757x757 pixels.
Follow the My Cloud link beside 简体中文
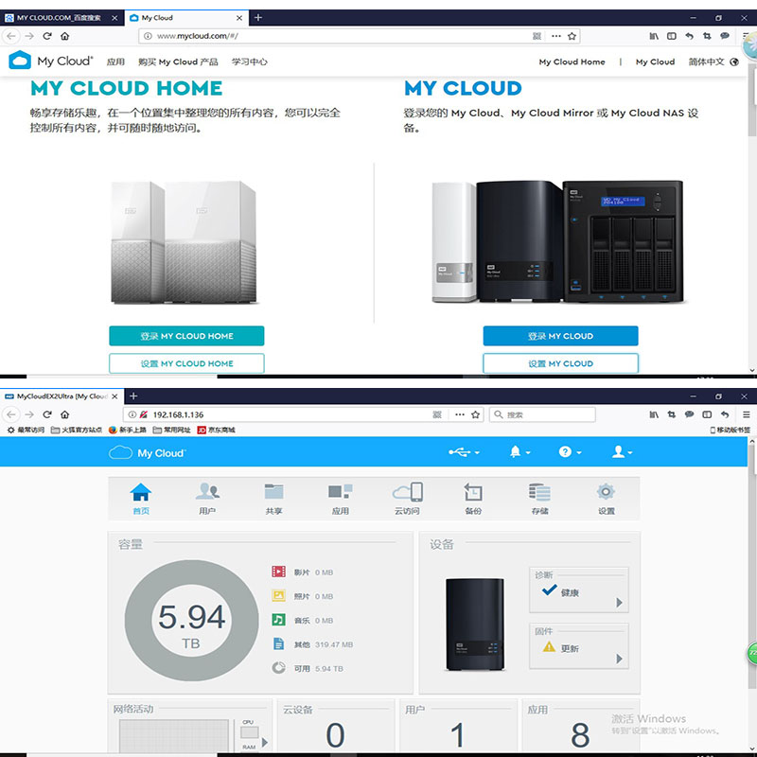click(x=655, y=62)
